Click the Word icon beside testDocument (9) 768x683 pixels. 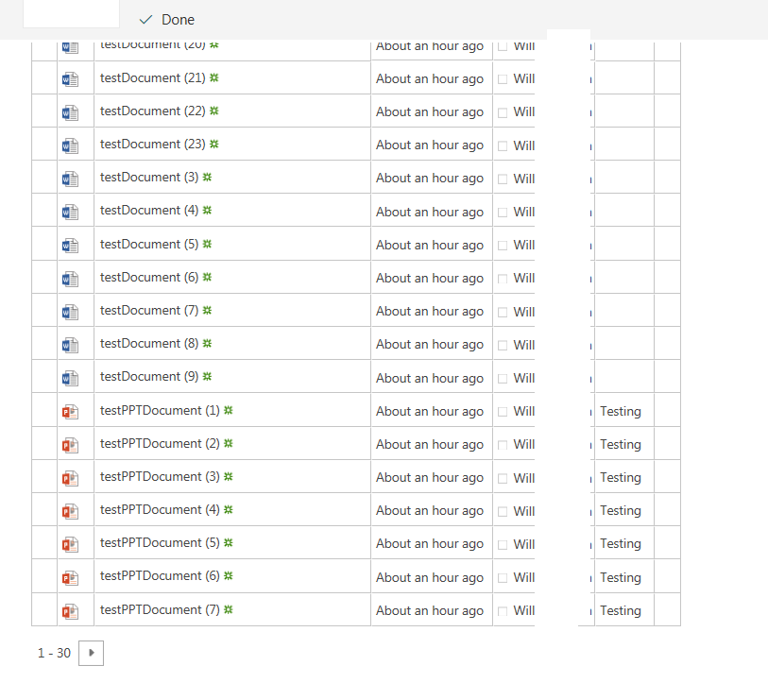(x=70, y=378)
